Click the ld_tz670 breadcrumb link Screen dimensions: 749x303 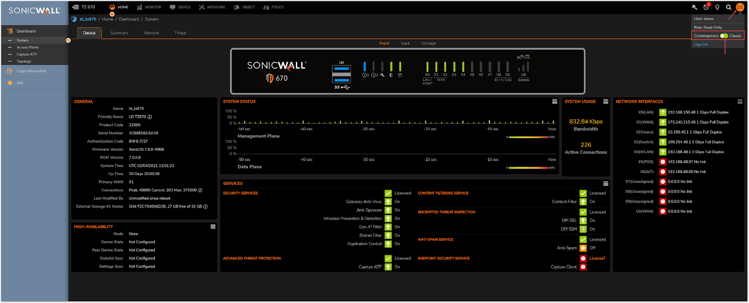[88, 19]
